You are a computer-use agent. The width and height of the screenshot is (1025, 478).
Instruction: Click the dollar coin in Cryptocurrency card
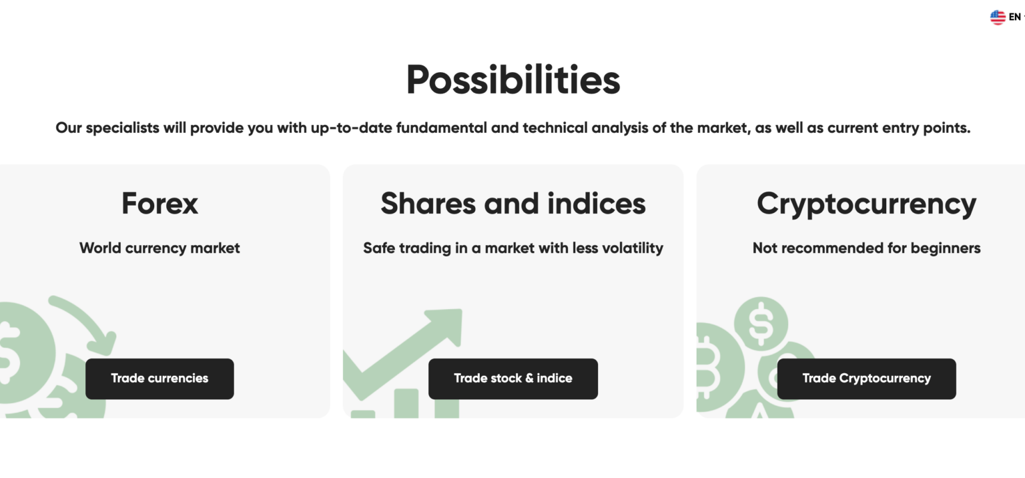(x=761, y=324)
